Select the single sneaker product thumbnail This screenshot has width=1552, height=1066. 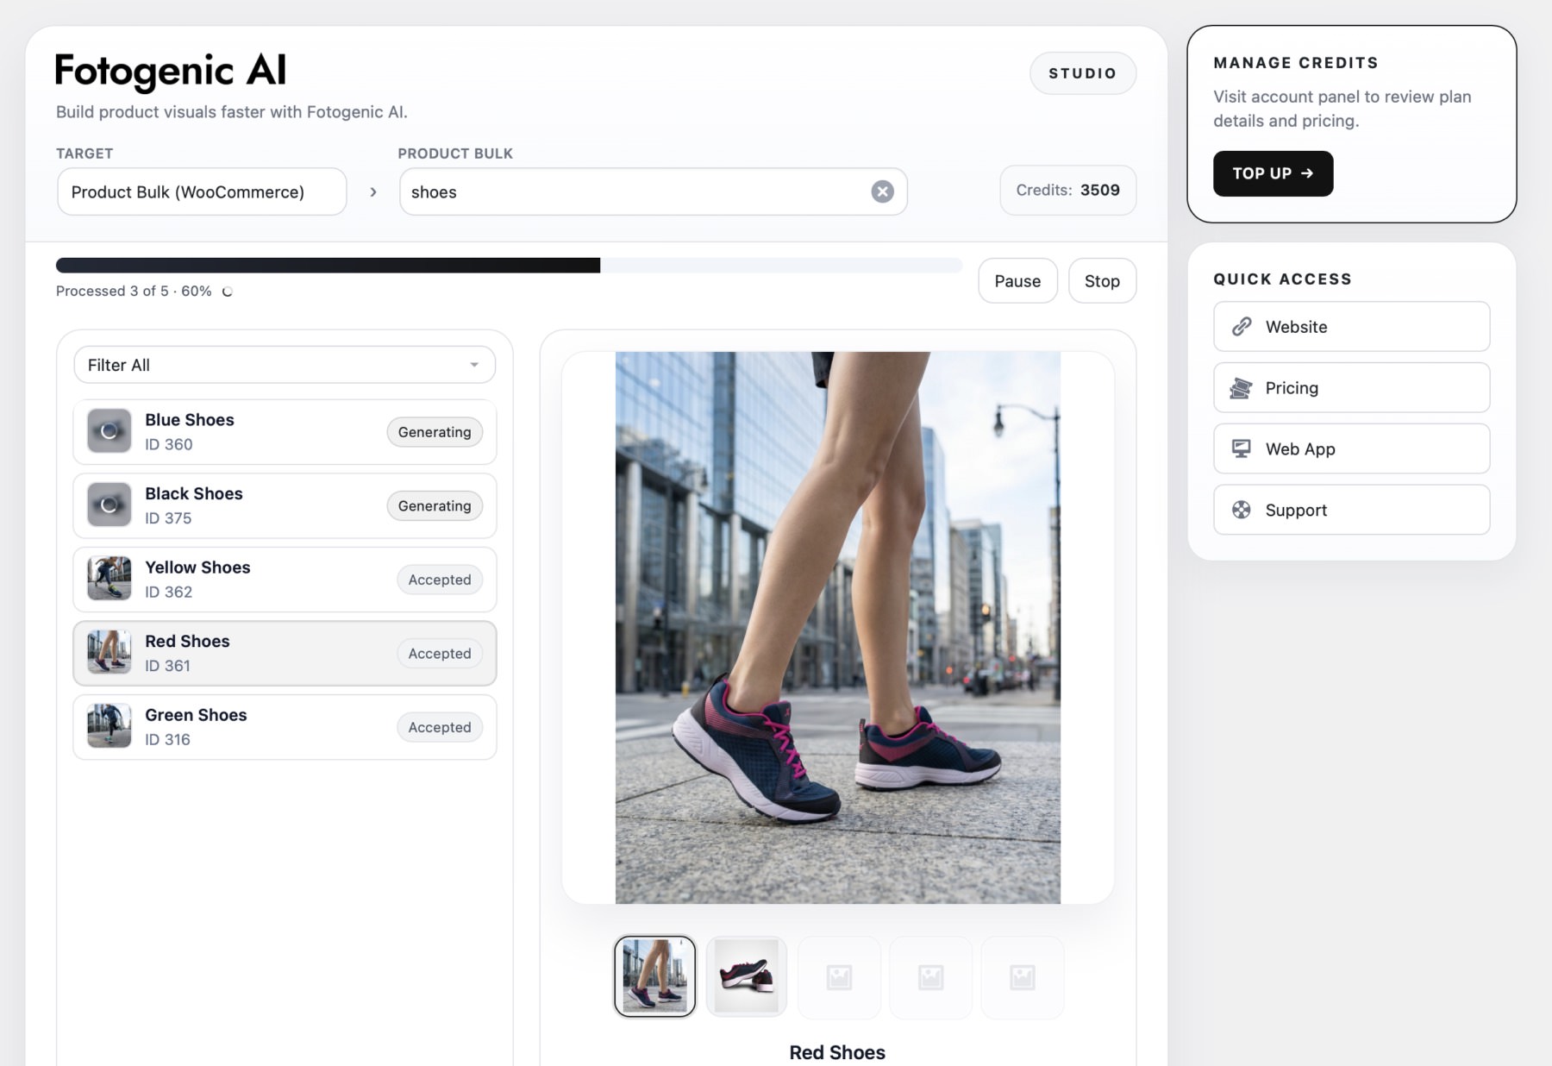coord(746,976)
